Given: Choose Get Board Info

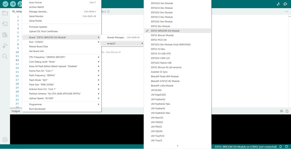Looking at the screenshot, I should click(62, 51).
